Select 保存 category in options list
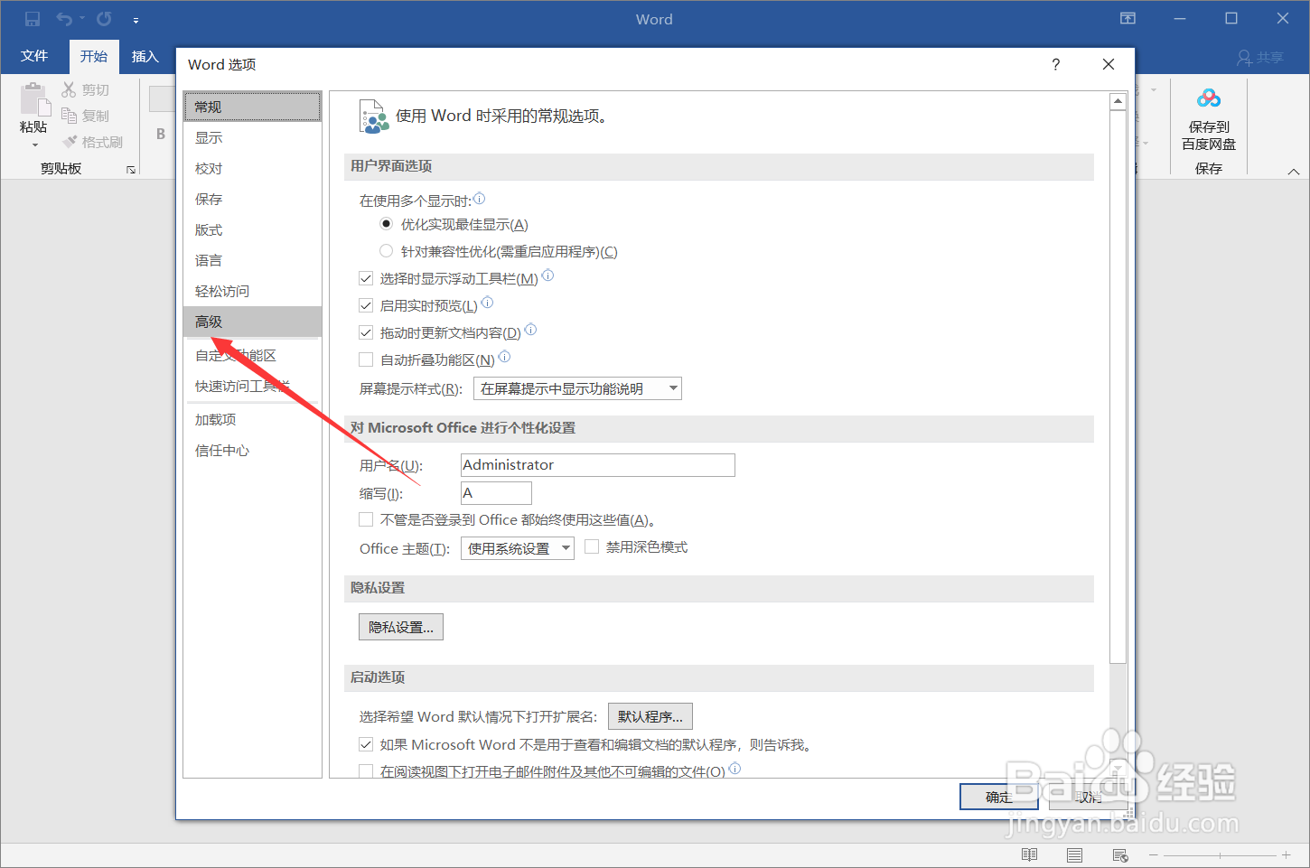Screen dimensions: 1310x868 pyautogui.click(x=252, y=199)
